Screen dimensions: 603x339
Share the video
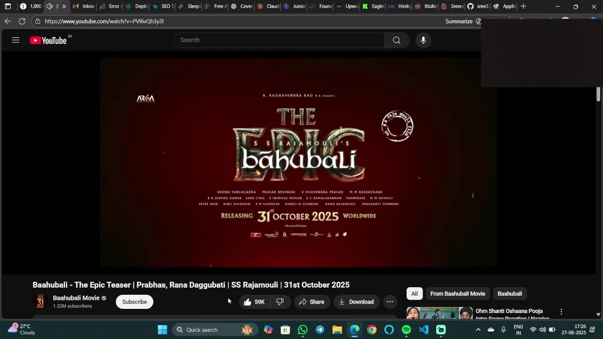click(311, 302)
